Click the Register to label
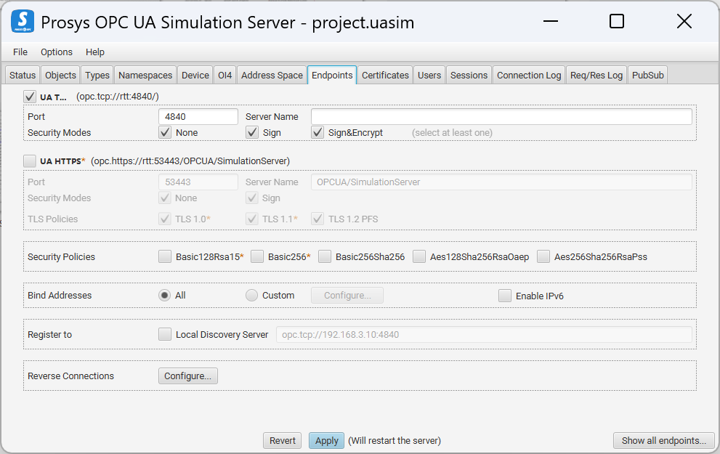Viewport: 720px width, 454px height. [x=49, y=335]
